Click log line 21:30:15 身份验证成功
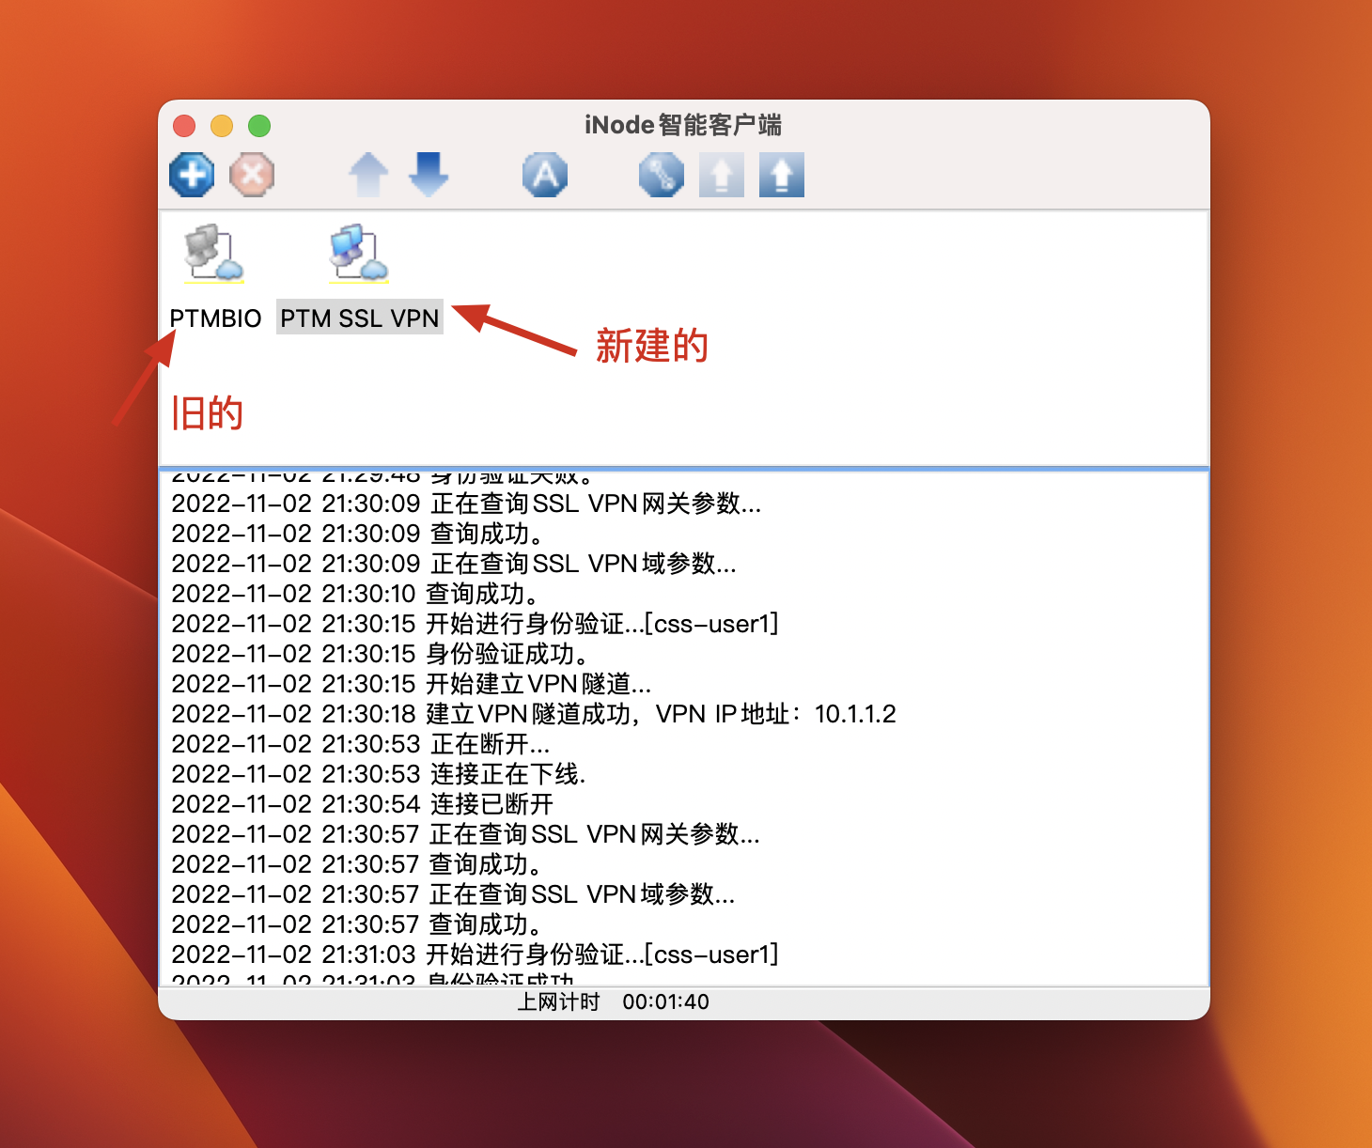This screenshot has width=1372, height=1148. coord(380,654)
